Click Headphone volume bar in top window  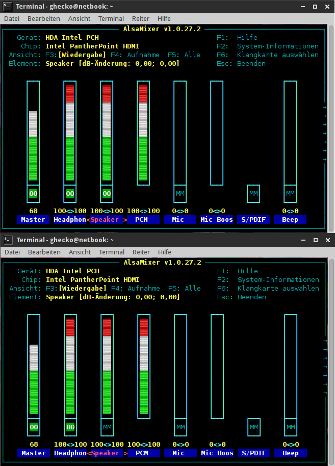point(70,133)
